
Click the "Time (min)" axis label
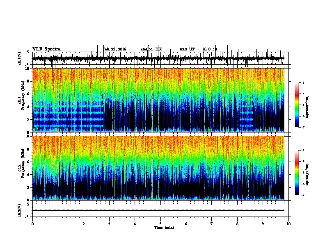pos(164,228)
